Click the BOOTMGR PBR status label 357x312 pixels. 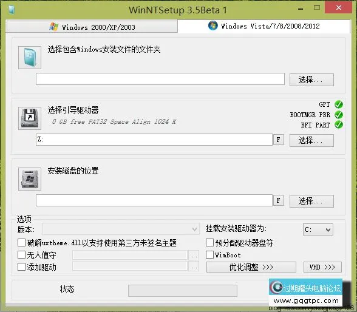(x=310, y=115)
